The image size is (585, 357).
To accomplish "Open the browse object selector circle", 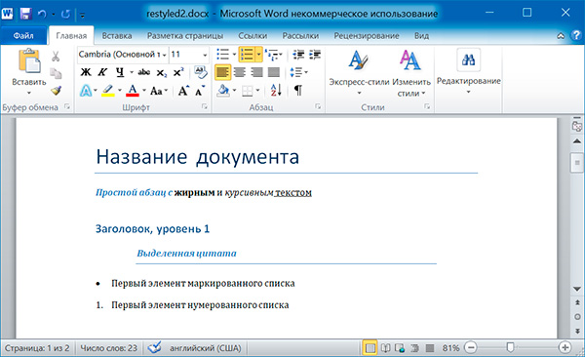I will [577, 317].
